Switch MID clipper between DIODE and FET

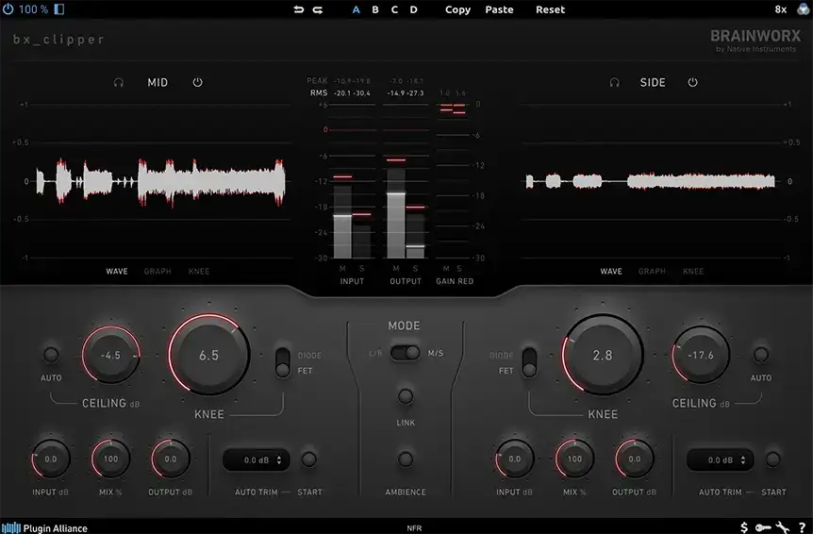pyautogui.click(x=282, y=362)
